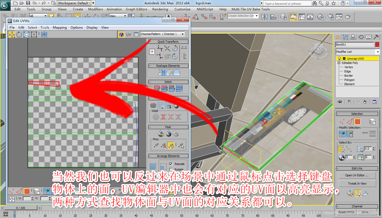382x218 pixels.
Task: Open Display menu in Edit UVWs
Action: [92, 28]
